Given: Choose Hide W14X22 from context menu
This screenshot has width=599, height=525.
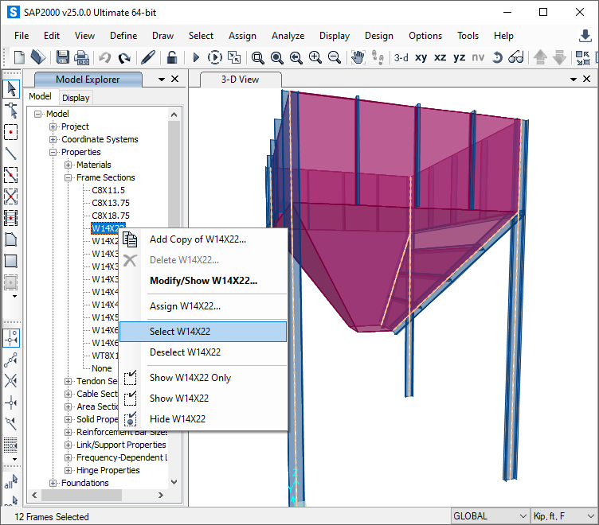Looking at the screenshot, I should (x=178, y=419).
